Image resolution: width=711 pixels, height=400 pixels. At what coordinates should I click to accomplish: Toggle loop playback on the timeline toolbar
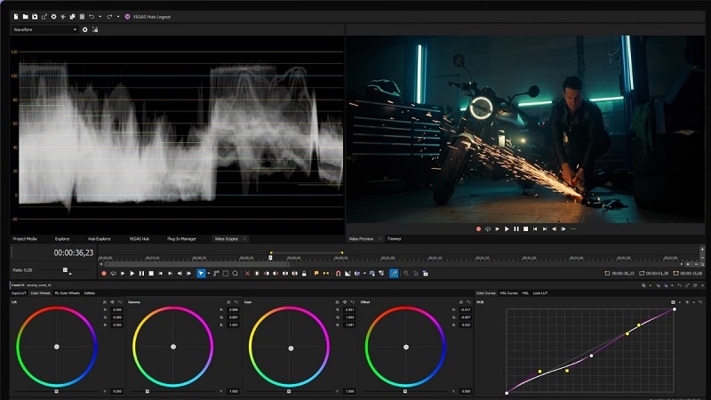(113, 273)
